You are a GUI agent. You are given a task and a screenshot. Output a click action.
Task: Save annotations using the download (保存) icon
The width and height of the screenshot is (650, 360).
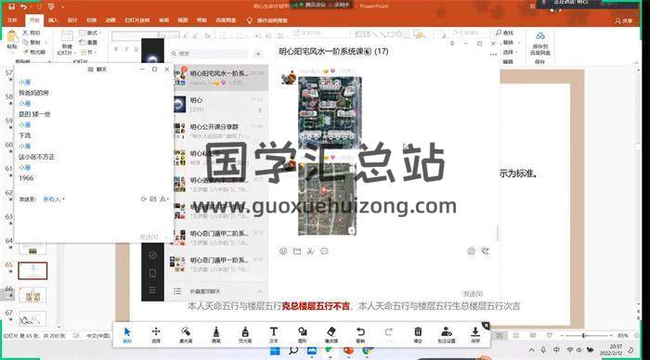coord(475,334)
